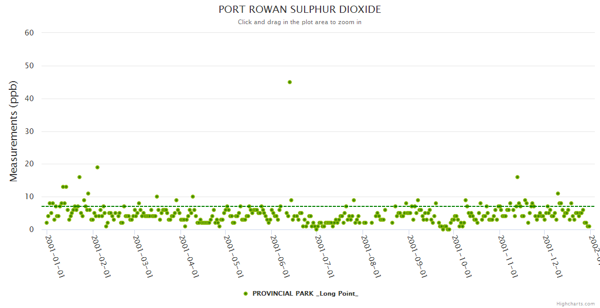This screenshot has height=308, width=600.
Task: Select the 19 ppb point near 2001-02-01
Action: tap(97, 167)
